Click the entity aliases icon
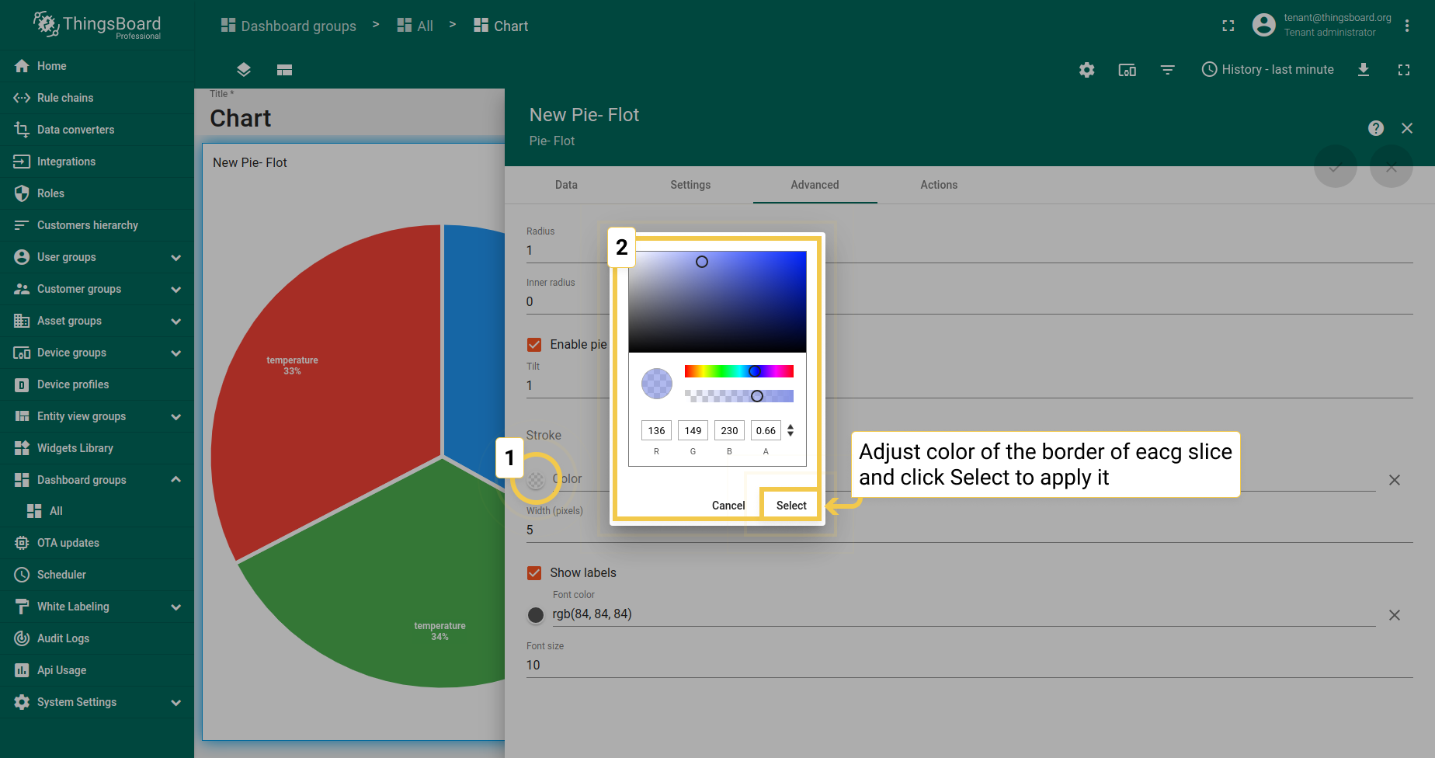1435x758 pixels. click(x=1127, y=70)
